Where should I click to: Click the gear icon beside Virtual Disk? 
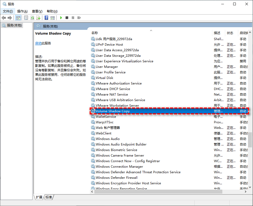pyautogui.click(x=93, y=78)
